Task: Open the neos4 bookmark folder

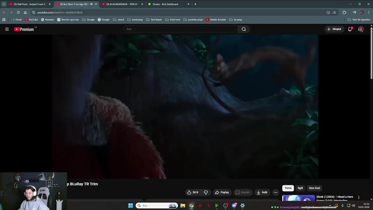Action: (x=118, y=20)
